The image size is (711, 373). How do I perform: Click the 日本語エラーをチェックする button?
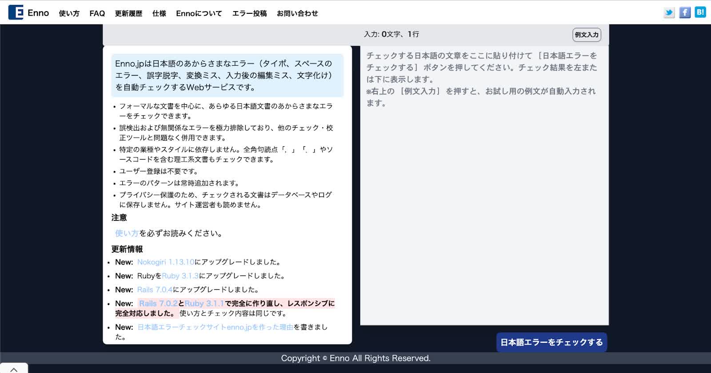point(551,342)
